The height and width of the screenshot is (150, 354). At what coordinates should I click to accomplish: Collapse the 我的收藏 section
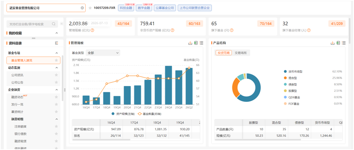click(x=56, y=33)
